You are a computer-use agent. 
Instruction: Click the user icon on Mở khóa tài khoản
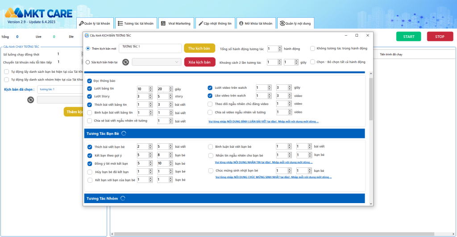(x=241, y=23)
